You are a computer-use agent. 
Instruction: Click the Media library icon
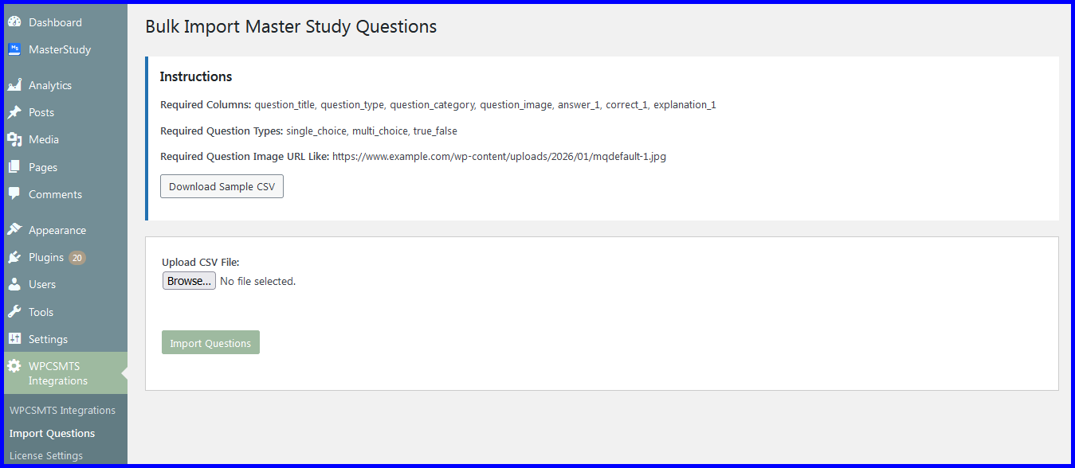14,139
